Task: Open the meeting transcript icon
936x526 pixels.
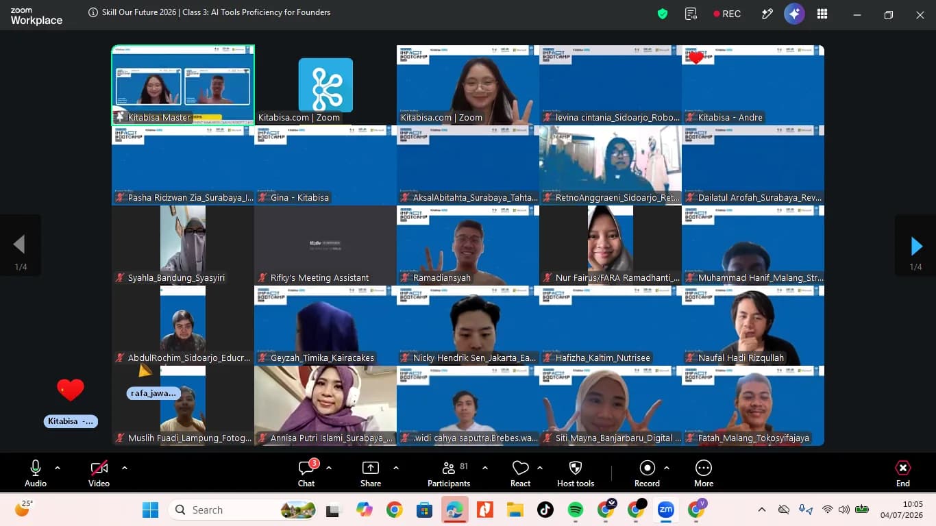Action: [x=691, y=14]
